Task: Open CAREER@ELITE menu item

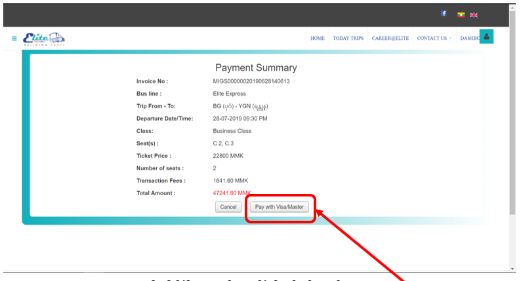Action: pyautogui.click(x=390, y=39)
